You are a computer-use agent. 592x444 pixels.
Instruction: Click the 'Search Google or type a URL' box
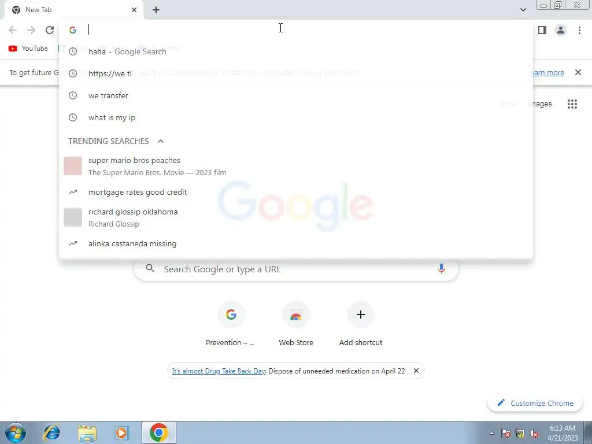(x=296, y=269)
